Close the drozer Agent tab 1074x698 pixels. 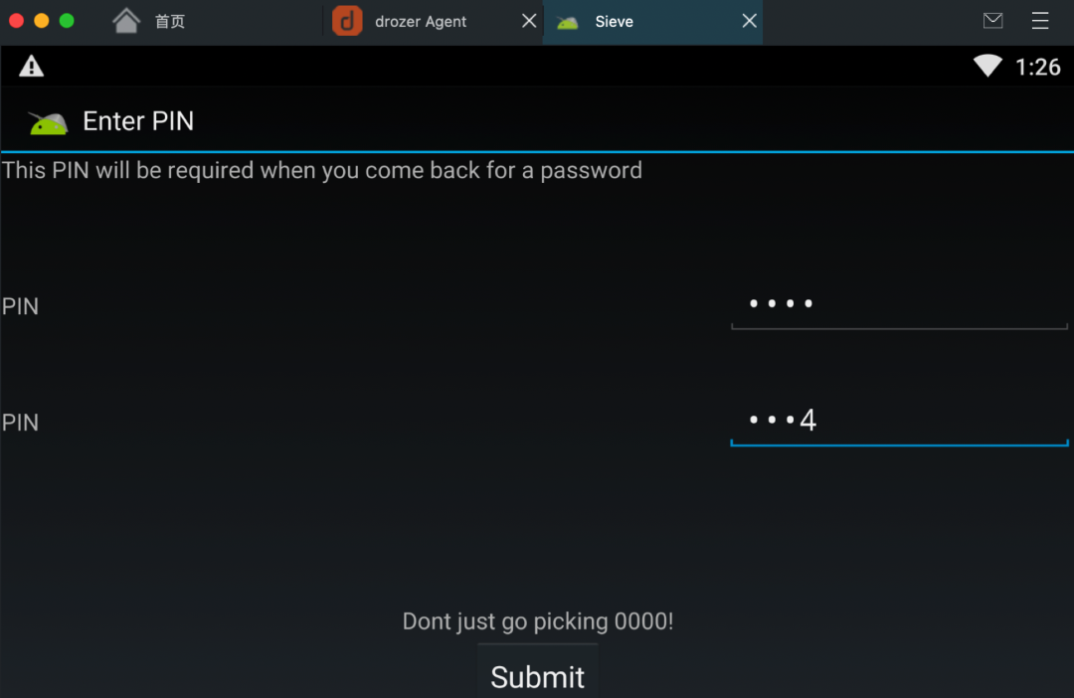coord(529,21)
